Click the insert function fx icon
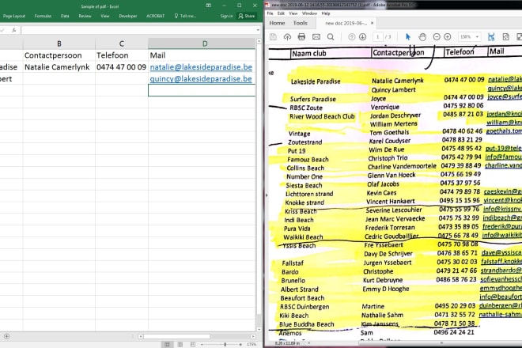This screenshot has width=522, height=348. click(x=14, y=30)
